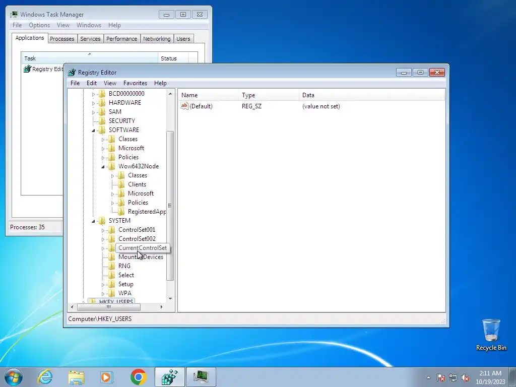The image size is (516, 387).
Task: Switch to the Performance tab in Task Manager
Action: click(x=122, y=39)
